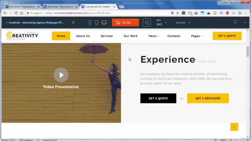Add template to favorites with heart icon

coord(235,22)
